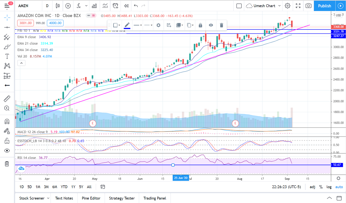
Task: Toggle lock on the selected drawing in floating toolbar
Action: [200, 25]
